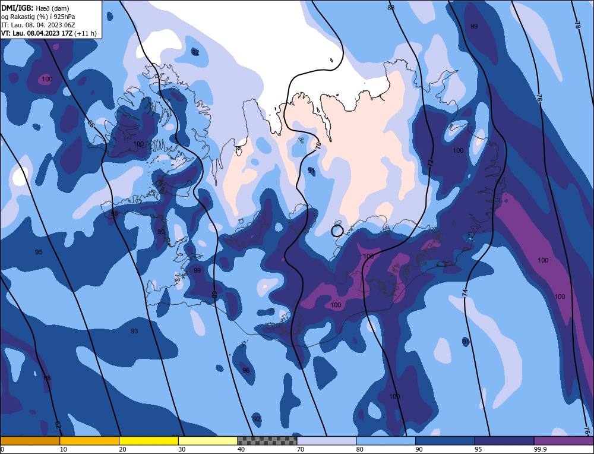
Task: Click the lavender 70–80 legend swatch
Action: point(327,441)
